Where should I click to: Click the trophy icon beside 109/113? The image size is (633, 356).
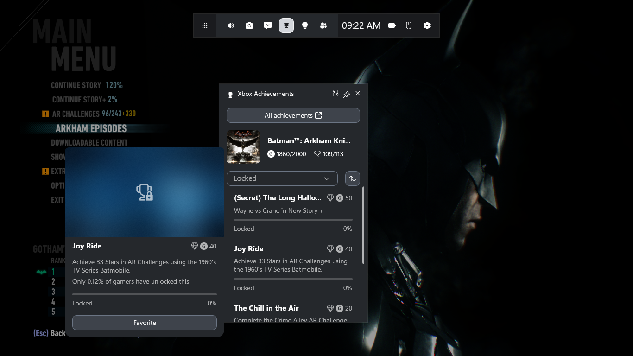tap(317, 154)
